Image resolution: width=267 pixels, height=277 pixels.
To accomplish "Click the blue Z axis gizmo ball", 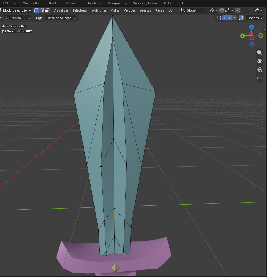I will pyautogui.click(x=252, y=27).
